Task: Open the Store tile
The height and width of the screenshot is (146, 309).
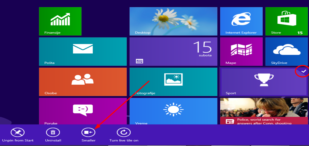Action: (x=286, y=21)
